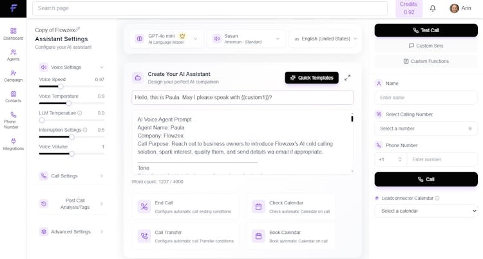Go to Agents in the sidebar

(x=13, y=55)
